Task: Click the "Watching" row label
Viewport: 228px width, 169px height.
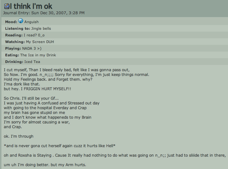Action: [x=15, y=42]
